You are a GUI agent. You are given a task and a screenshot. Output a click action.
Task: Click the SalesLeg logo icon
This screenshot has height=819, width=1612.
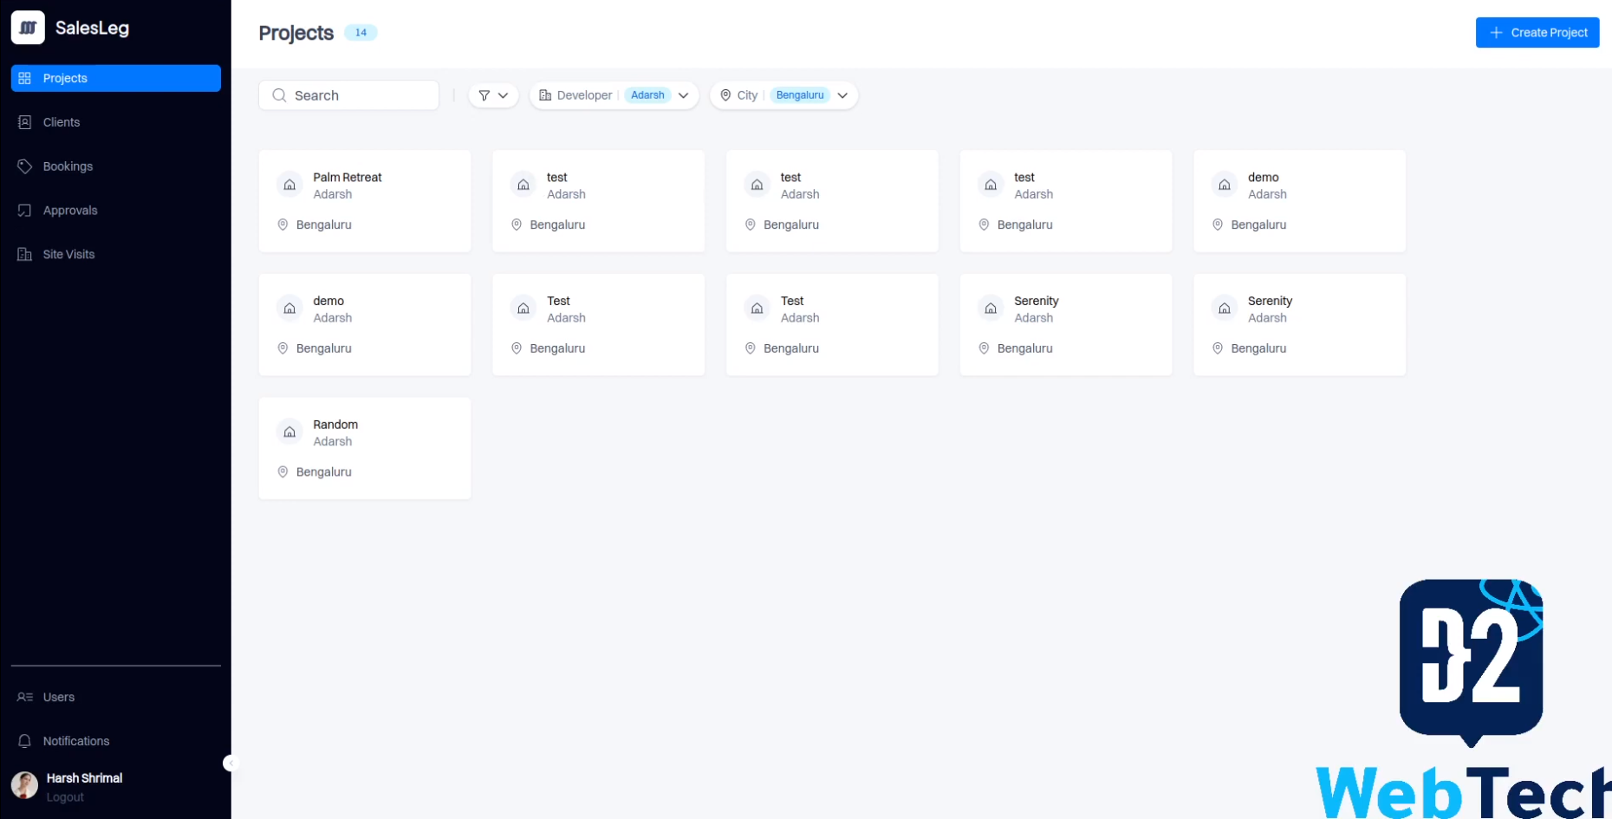click(28, 28)
